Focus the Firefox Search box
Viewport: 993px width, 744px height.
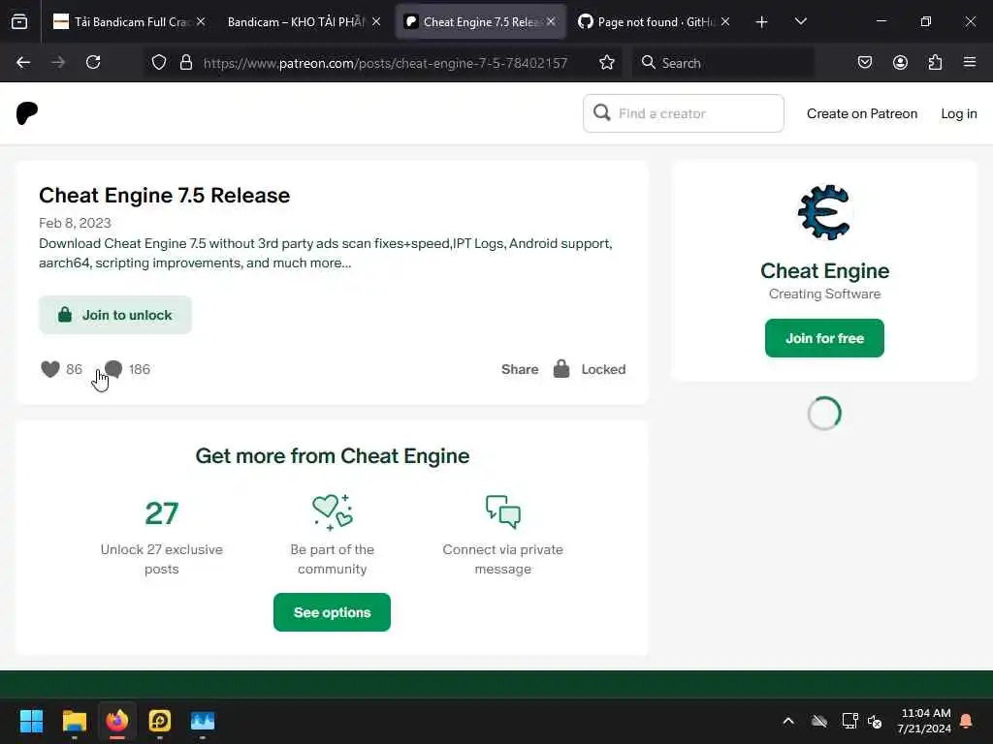click(723, 63)
